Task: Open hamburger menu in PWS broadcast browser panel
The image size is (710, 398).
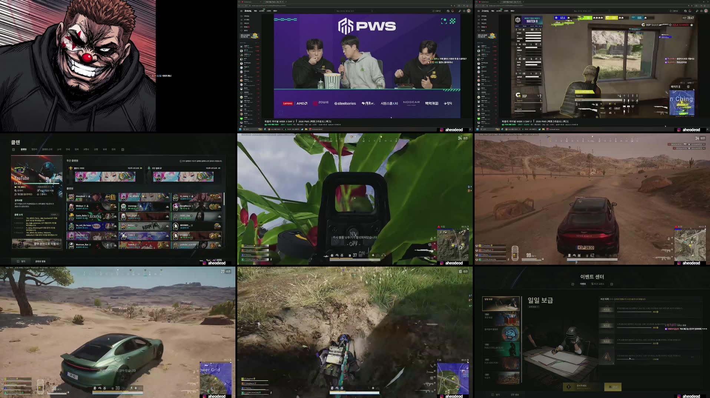Action: coord(241,11)
